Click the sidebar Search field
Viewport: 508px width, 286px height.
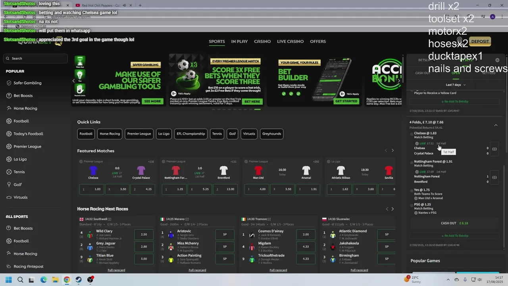(35, 58)
